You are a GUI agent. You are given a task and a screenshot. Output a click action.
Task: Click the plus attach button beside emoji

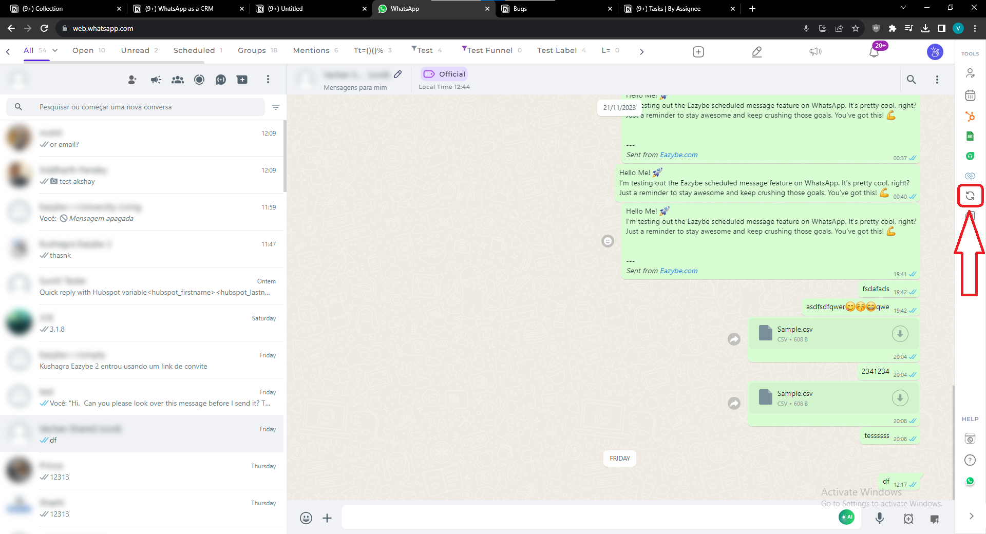(x=327, y=518)
